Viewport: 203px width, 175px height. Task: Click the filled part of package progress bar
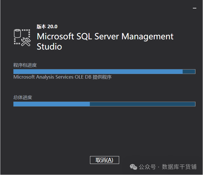tap(98, 72)
